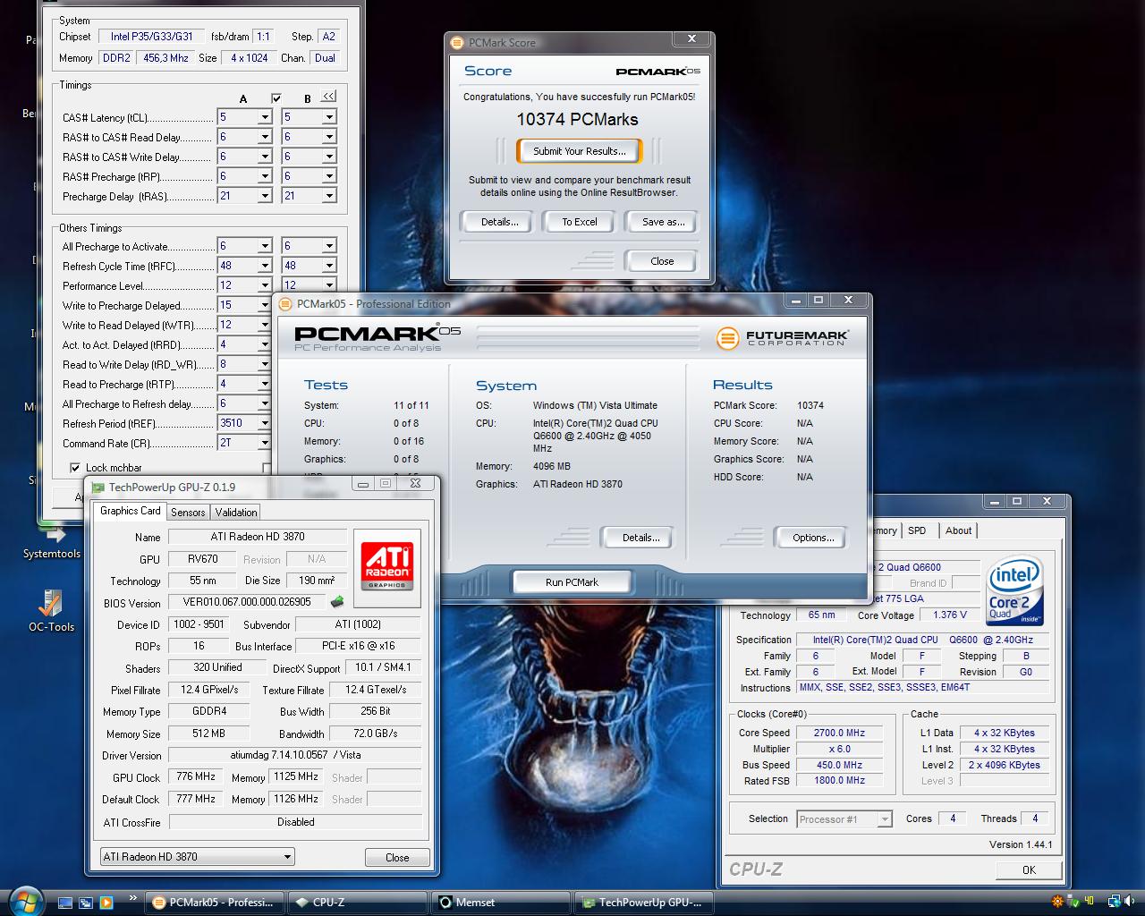Activate PCMark05 taskbar button

point(215,903)
